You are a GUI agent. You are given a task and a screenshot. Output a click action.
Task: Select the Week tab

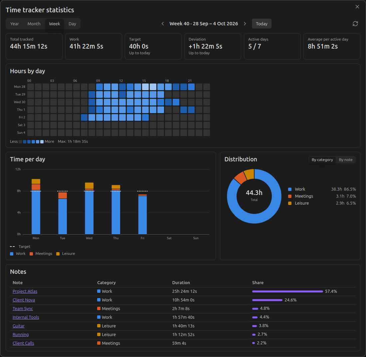click(54, 24)
